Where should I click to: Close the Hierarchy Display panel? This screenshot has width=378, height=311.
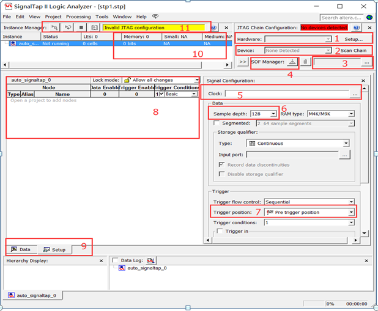coord(102,261)
